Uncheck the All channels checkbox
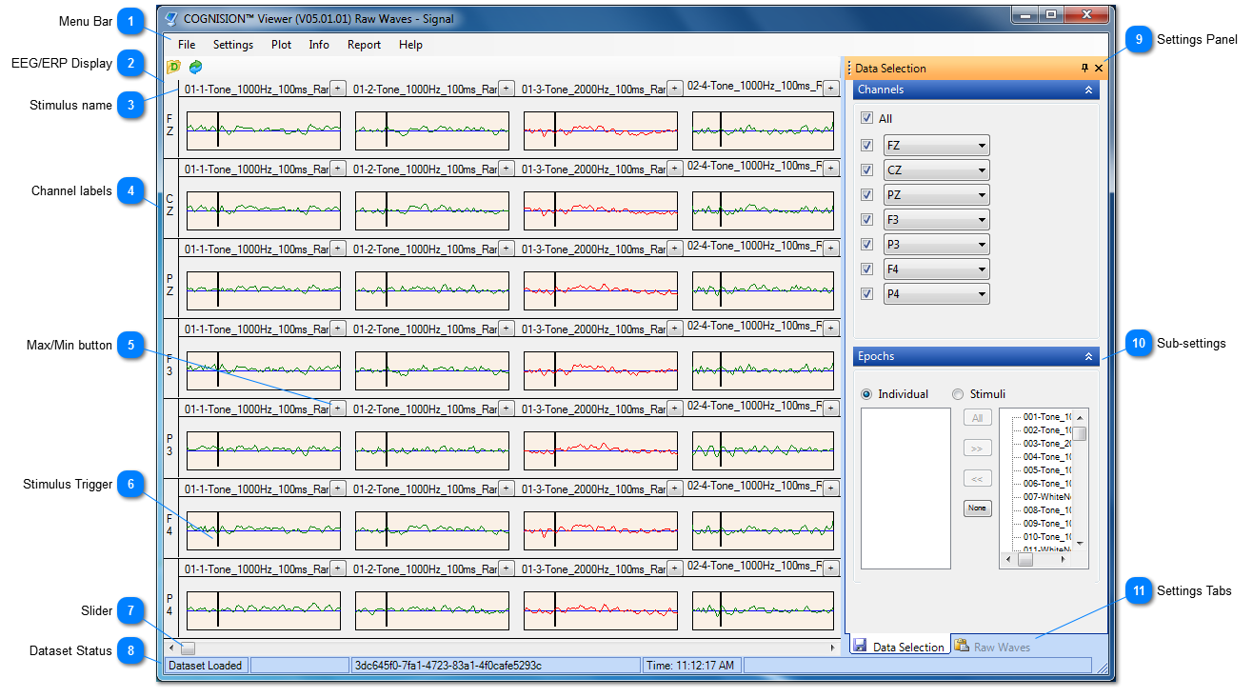The width and height of the screenshot is (1253, 698). [x=866, y=119]
